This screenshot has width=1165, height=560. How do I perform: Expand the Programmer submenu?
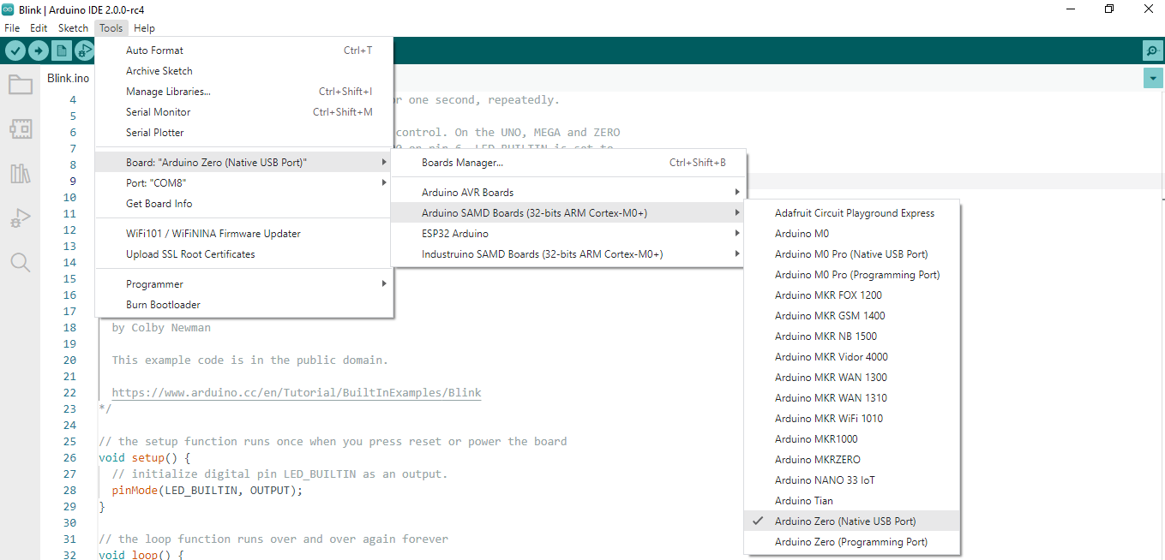(x=243, y=283)
